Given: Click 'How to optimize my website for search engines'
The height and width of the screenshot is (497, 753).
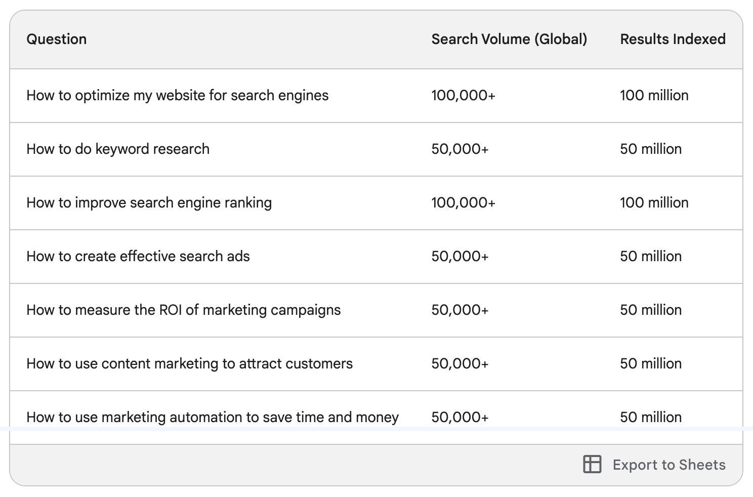Looking at the screenshot, I should [178, 95].
